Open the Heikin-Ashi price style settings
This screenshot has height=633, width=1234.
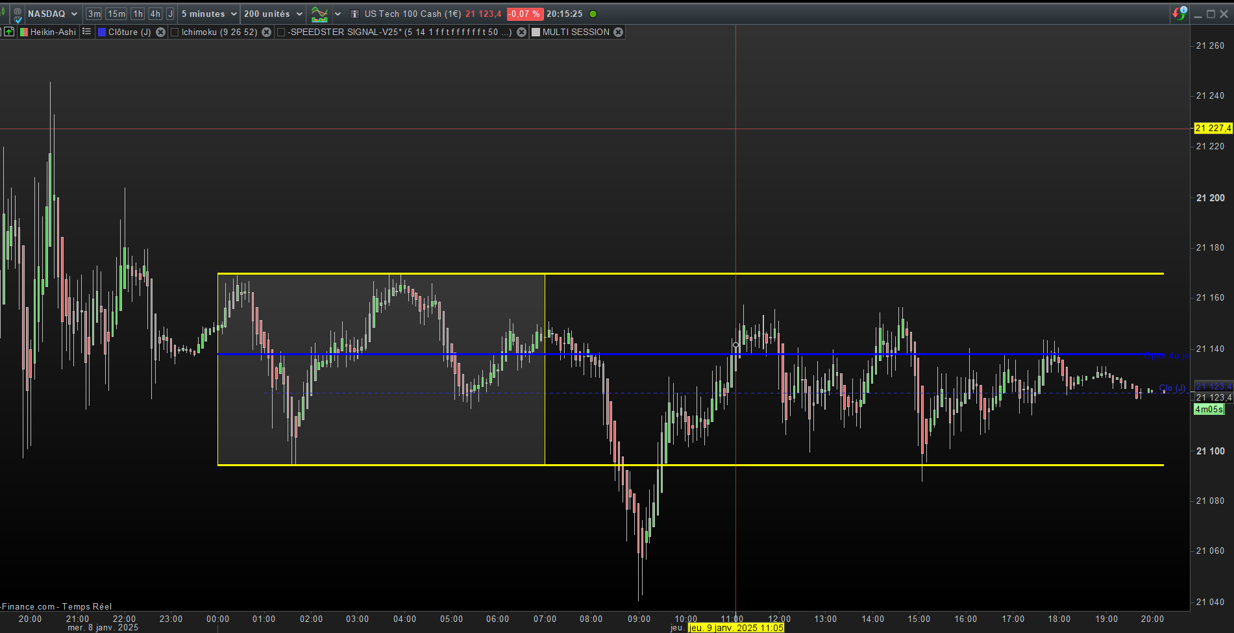pyautogui.click(x=49, y=32)
